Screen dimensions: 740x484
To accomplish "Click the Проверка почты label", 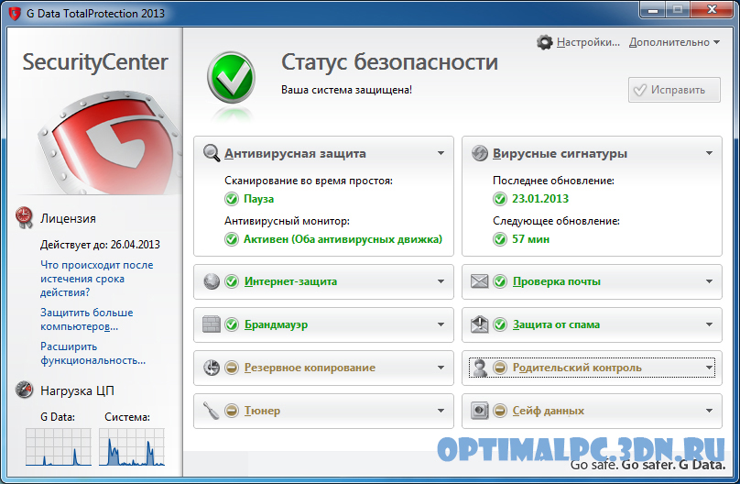I will point(557,281).
